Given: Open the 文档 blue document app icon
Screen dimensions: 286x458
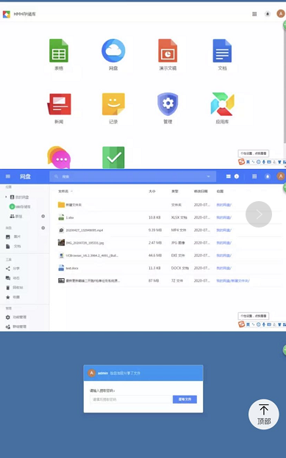Looking at the screenshot, I should pos(222,51).
